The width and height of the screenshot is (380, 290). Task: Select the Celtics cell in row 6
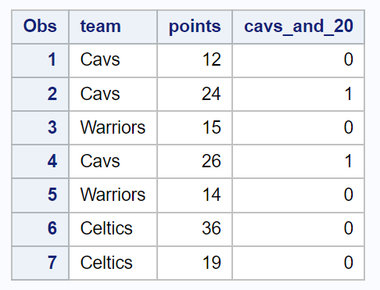[x=113, y=229]
